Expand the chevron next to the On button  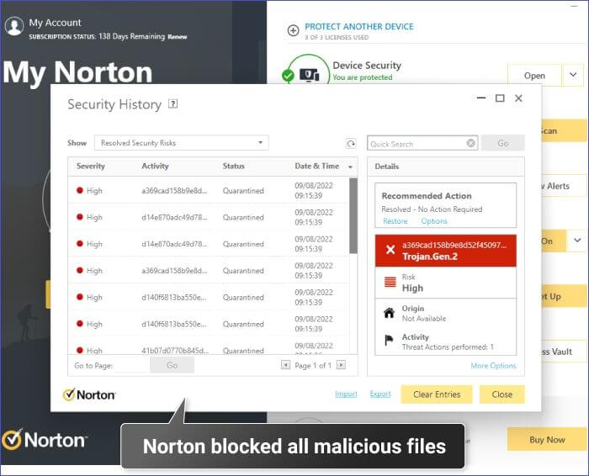coord(577,241)
